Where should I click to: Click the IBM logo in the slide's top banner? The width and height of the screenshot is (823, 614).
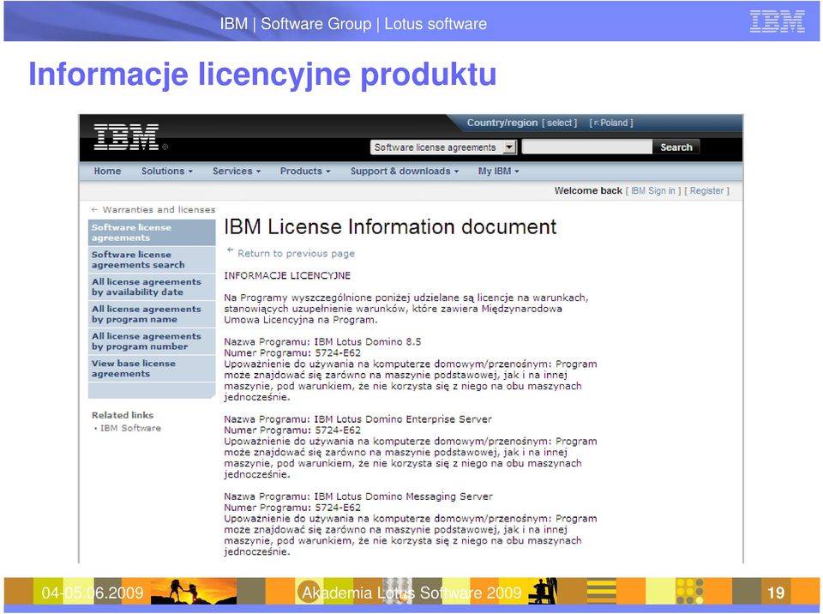777,21
